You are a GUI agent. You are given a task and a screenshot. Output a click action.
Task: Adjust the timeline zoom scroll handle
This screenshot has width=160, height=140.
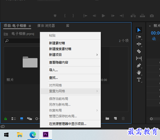(x=151, y=119)
